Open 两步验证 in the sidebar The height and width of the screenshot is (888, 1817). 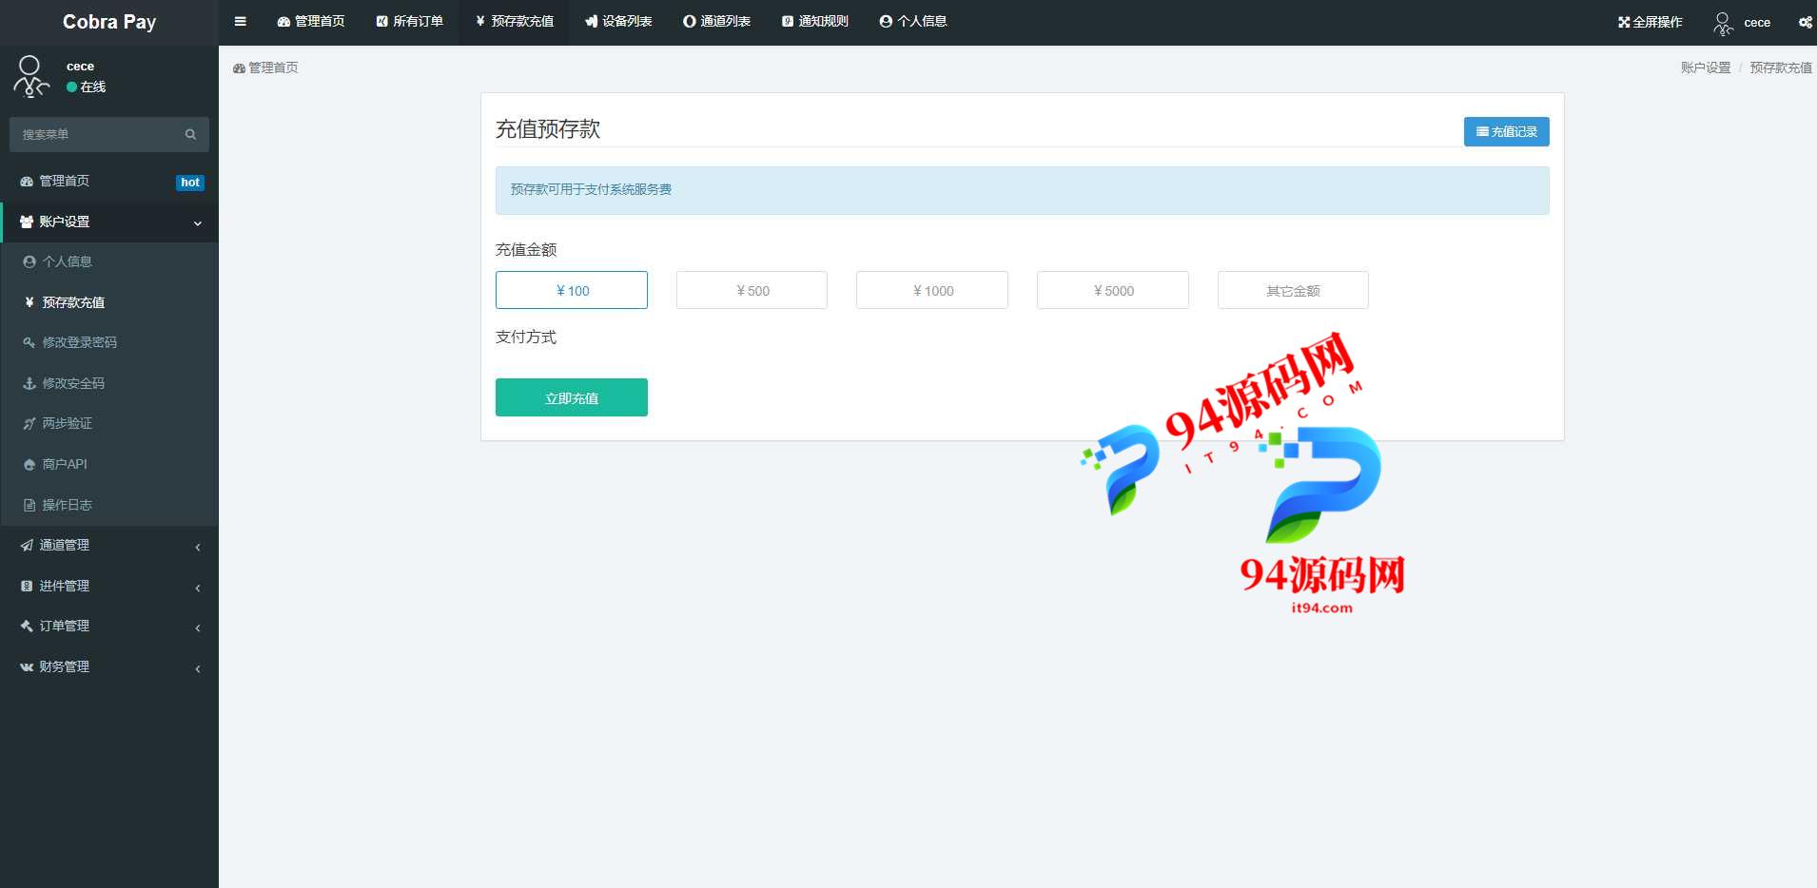(109, 423)
